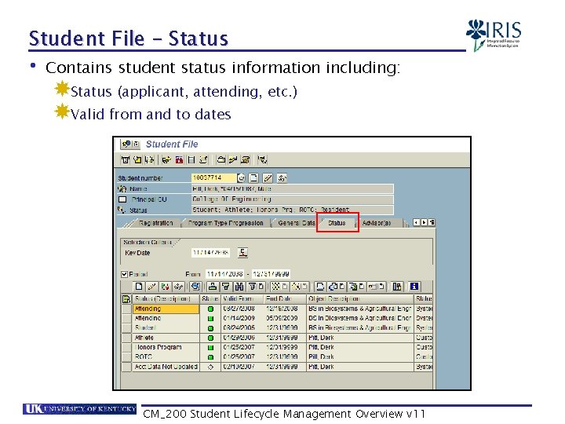Click the Export icon in grid toolbar
This screenshot has width=565, height=424.
click(356, 287)
